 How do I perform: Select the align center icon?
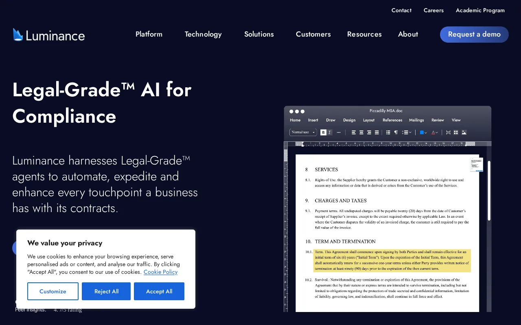point(361,132)
